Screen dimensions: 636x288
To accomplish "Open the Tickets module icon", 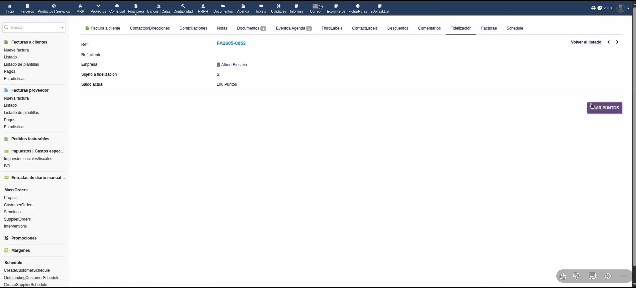I will [261, 6].
